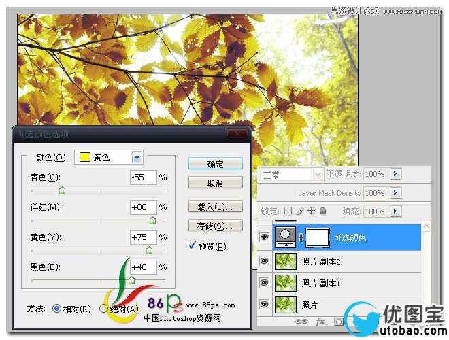Close the 可选颜色选项 dialog
The height and width of the screenshot is (340, 449).
[x=237, y=133]
